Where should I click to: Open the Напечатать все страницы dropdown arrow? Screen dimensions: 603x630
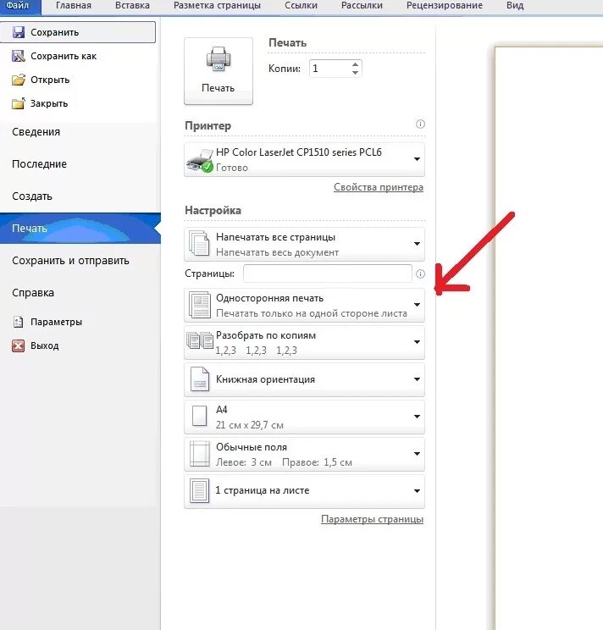(417, 244)
